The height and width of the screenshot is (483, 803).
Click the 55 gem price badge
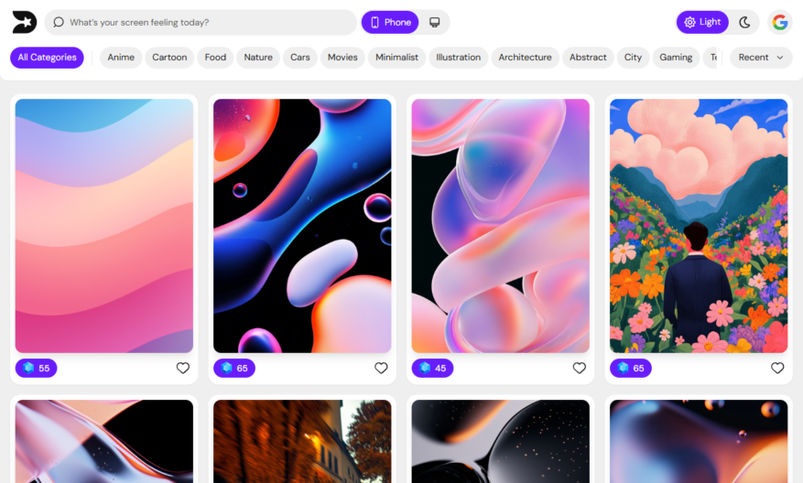pos(37,368)
